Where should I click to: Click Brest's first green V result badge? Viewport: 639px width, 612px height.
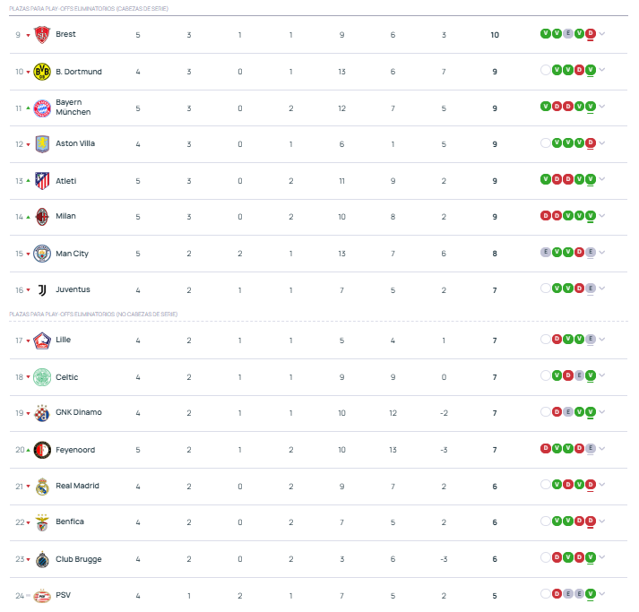[x=545, y=33]
